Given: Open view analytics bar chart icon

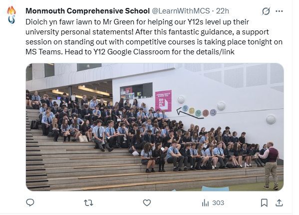Looking at the screenshot, I should pyautogui.click(x=205, y=203).
